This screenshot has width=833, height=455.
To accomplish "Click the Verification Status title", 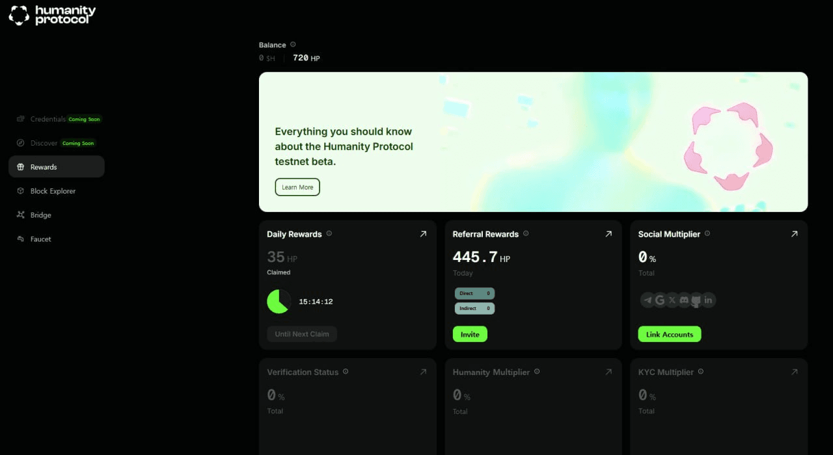I will click(x=303, y=372).
